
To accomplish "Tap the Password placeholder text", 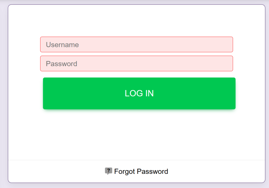I will pyautogui.click(x=61, y=64).
